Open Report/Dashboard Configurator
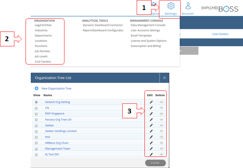 click(x=103, y=30)
